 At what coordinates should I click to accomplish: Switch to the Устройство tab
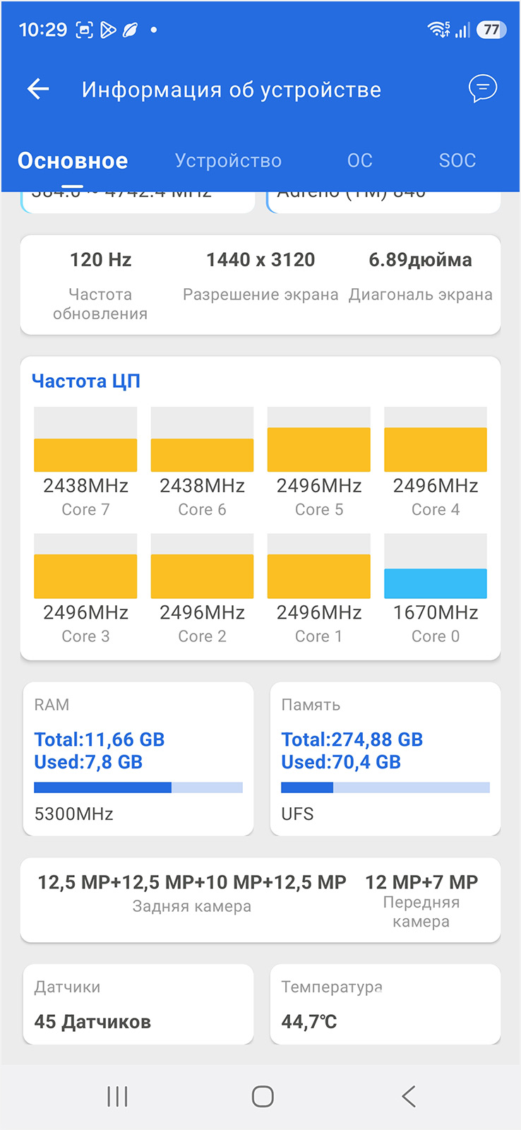[228, 161]
